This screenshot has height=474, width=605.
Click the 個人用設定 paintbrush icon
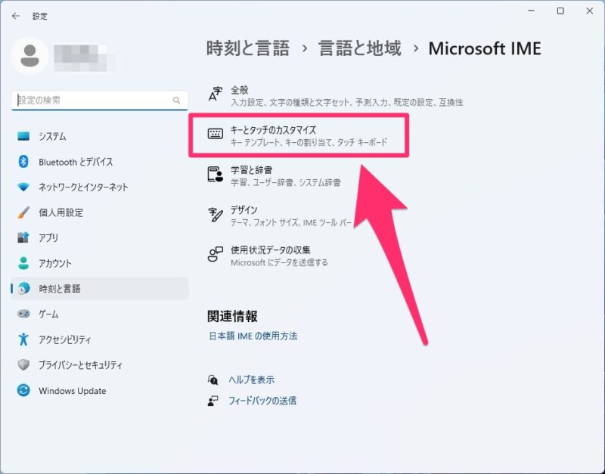23,212
